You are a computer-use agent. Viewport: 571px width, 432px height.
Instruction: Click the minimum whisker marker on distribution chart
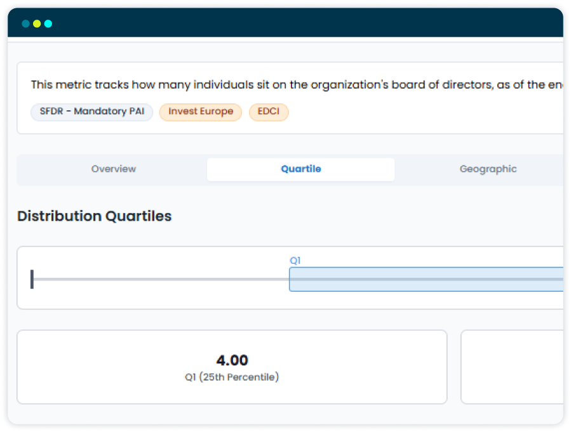[32, 279]
